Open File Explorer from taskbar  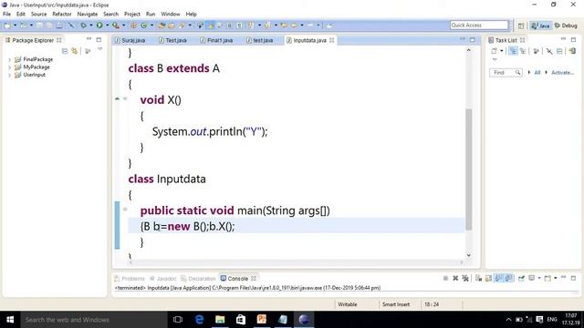click(x=220, y=320)
